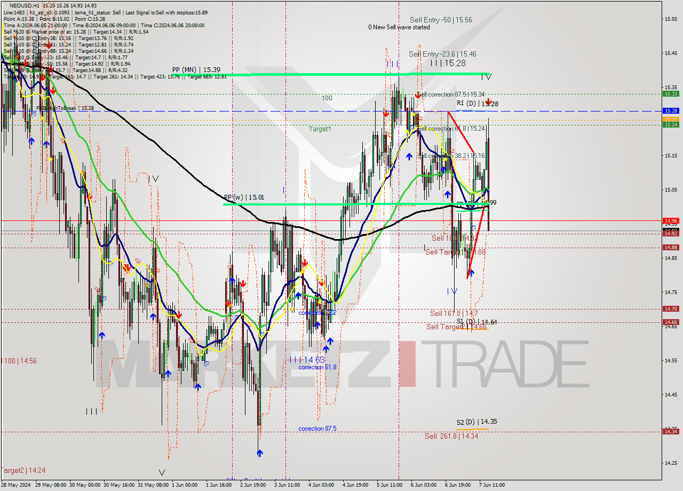This screenshot has width=683, height=491.
Task: Click the 14.75 price axis value
Action: coord(671,292)
